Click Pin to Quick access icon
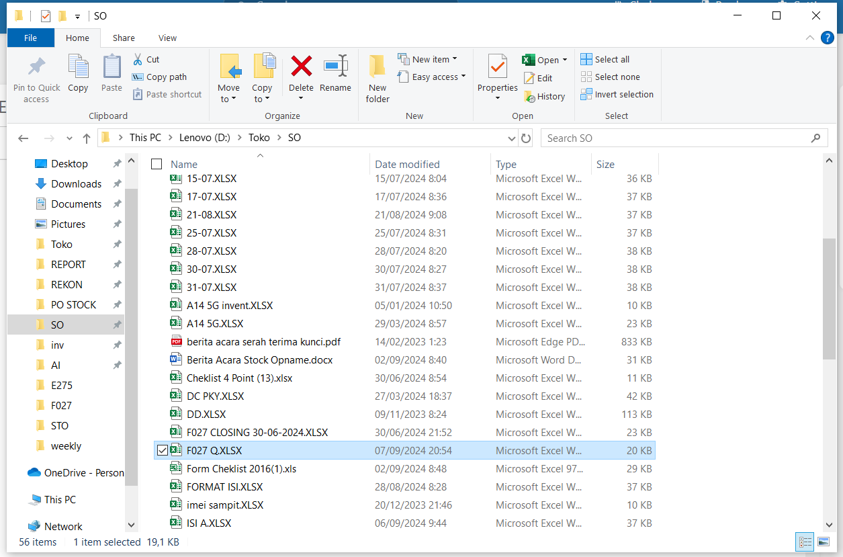This screenshot has height=557, width=843. click(x=36, y=67)
